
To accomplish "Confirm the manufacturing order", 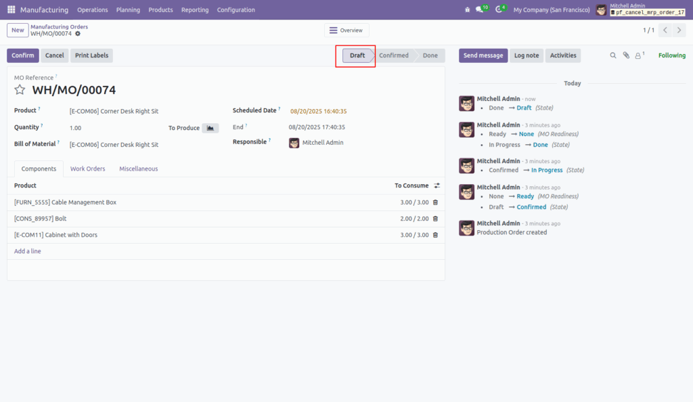I will tap(22, 55).
